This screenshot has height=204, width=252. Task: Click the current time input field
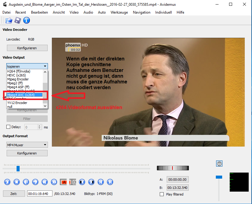[39, 194]
